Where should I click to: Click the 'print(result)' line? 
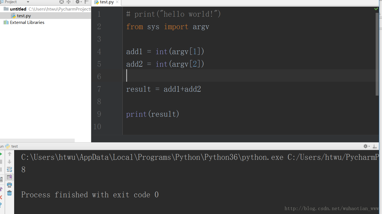[x=153, y=114]
